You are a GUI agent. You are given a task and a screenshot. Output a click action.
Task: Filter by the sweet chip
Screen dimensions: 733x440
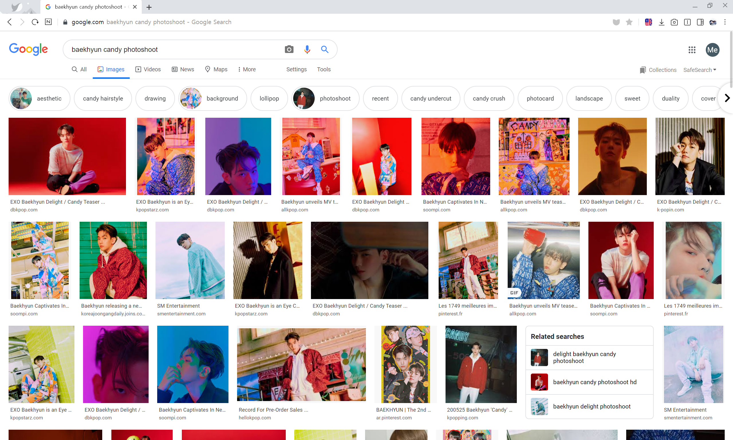coord(632,99)
